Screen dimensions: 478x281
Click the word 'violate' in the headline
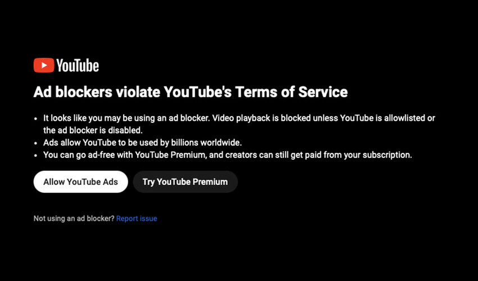click(x=138, y=92)
